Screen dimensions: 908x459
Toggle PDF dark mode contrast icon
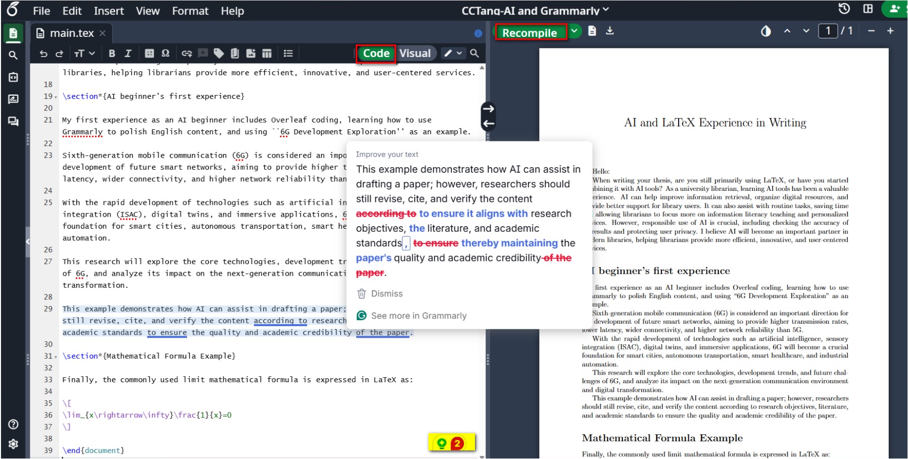pyautogui.click(x=766, y=31)
